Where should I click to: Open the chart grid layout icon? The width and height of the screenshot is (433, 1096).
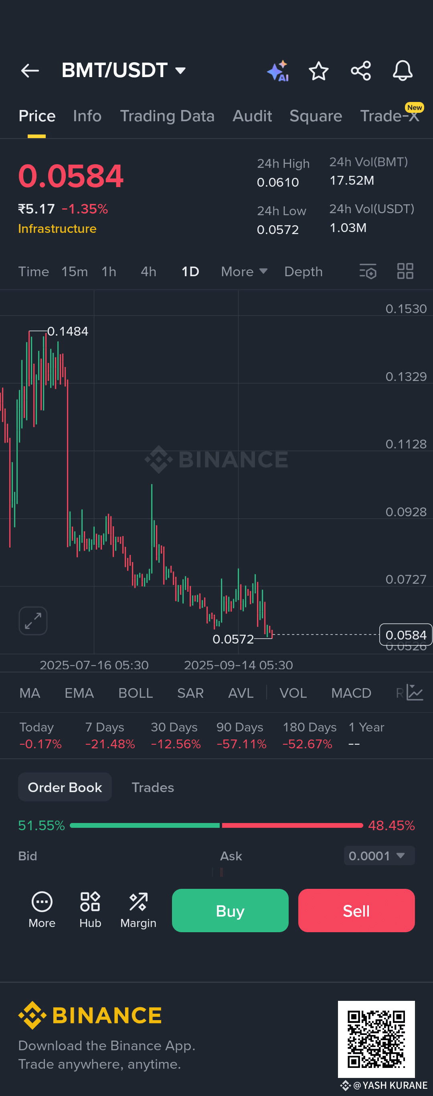[x=405, y=271]
